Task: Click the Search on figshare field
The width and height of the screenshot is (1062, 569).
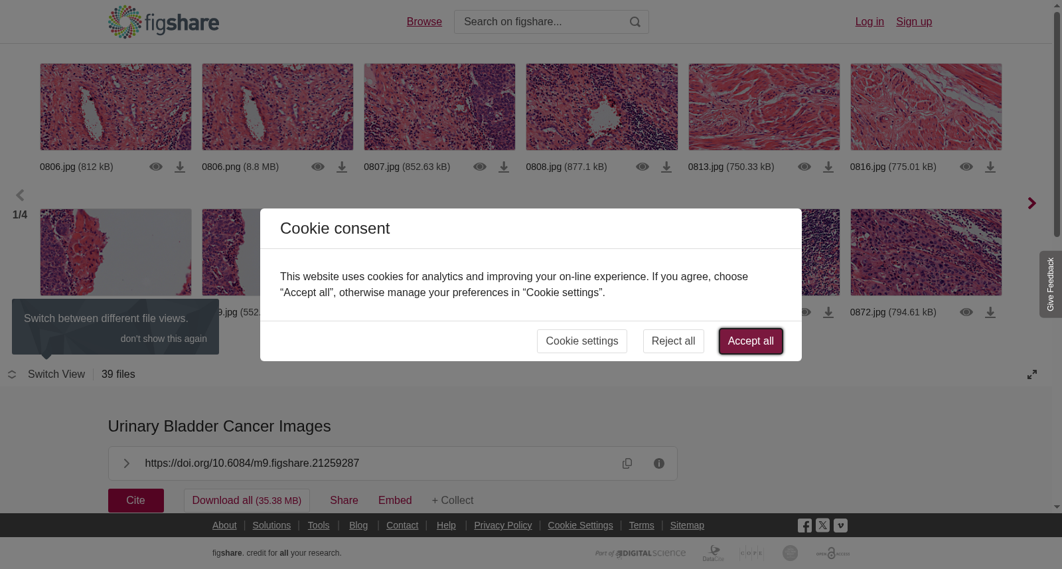Action: [541, 22]
